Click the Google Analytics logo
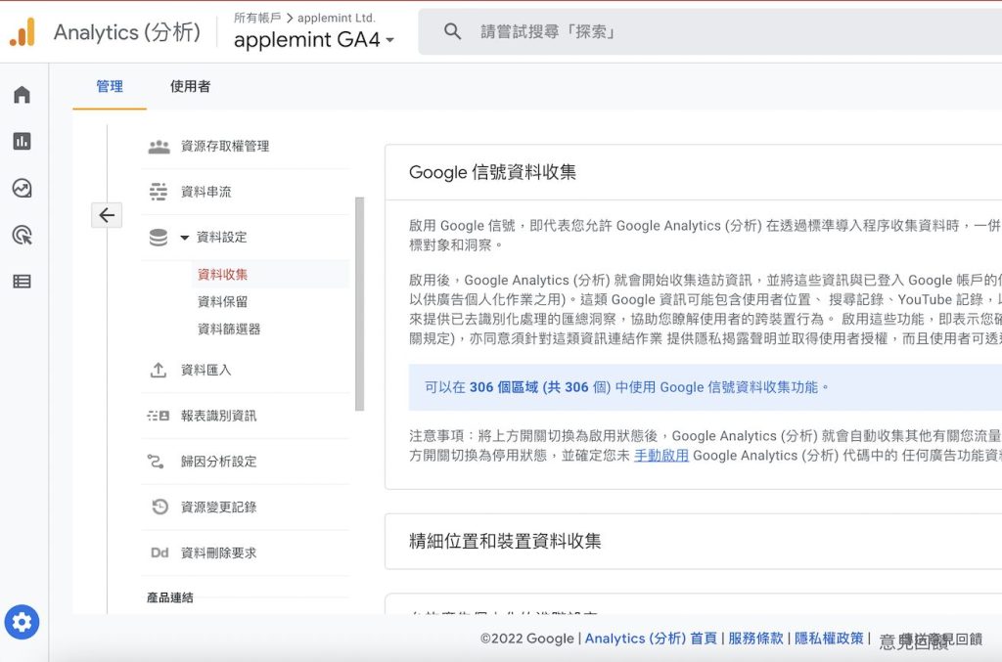This screenshot has height=662, width=1002. tap(22, 31)
